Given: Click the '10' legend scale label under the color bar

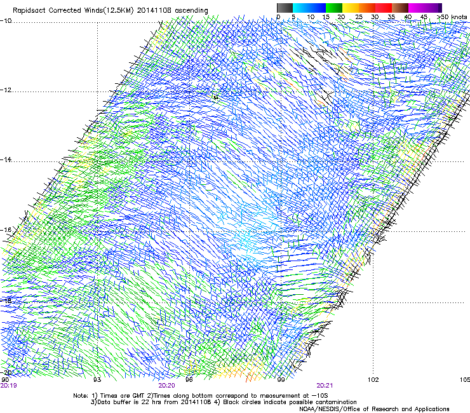Looking at the screenshot, I should 311,17.
